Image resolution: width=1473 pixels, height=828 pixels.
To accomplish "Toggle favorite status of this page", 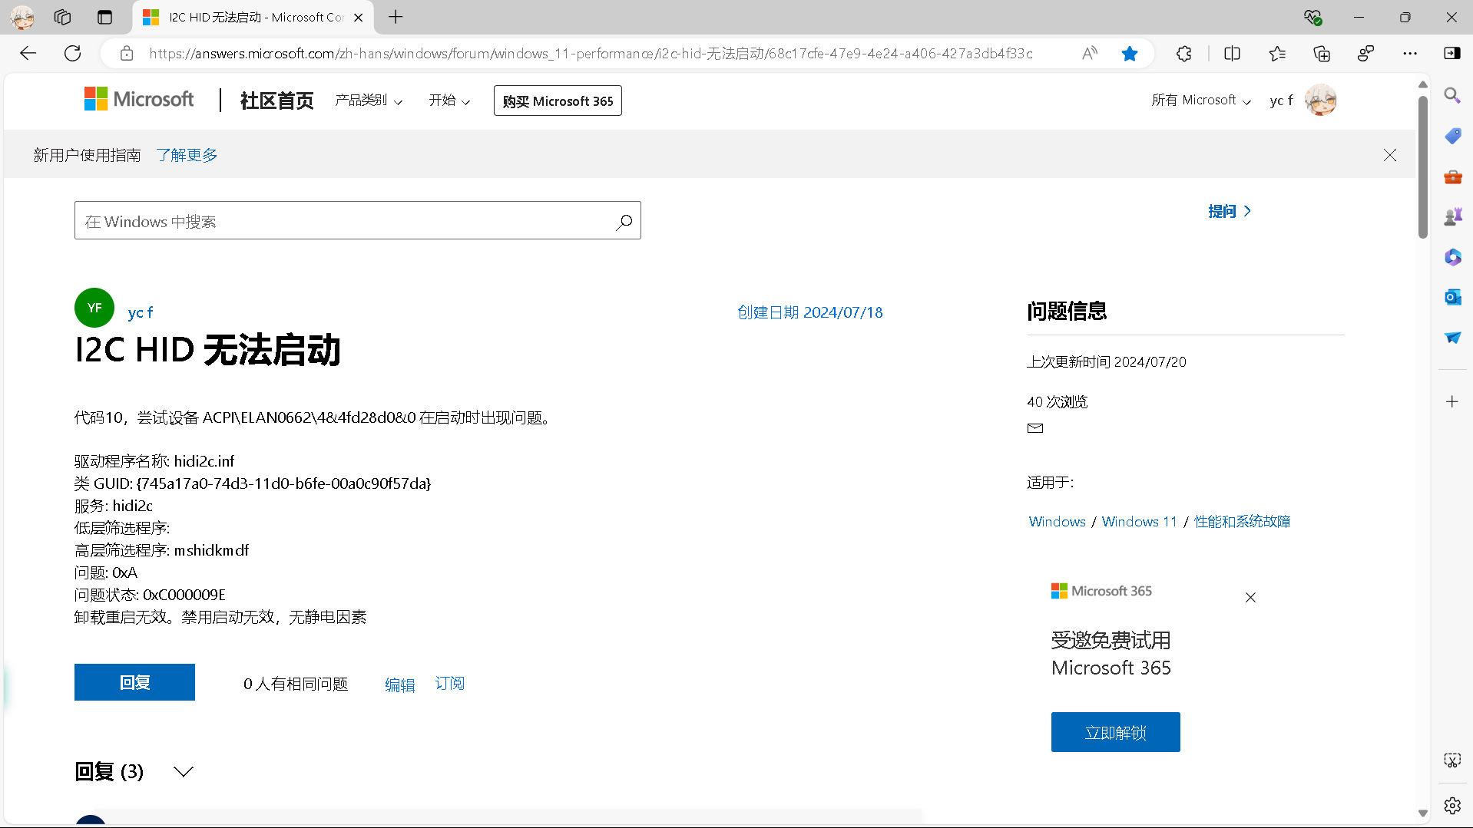I will tap(1130, 53).
